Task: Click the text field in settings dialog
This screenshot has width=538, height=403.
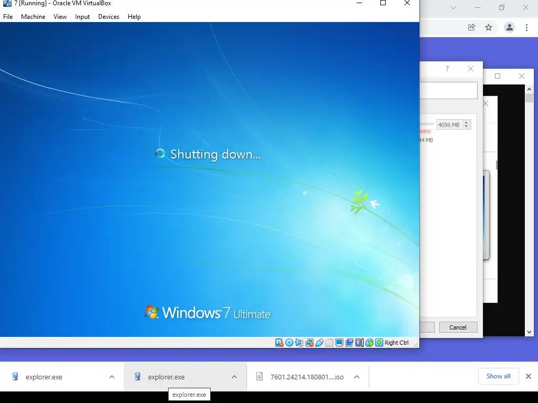Action: (x=449, y=90)
